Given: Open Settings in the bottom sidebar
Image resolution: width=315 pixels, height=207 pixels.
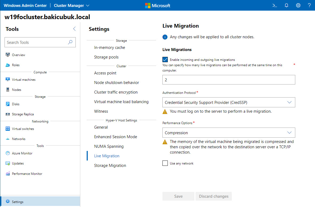Looking at the screenshot, I should (x=40, y=201).
